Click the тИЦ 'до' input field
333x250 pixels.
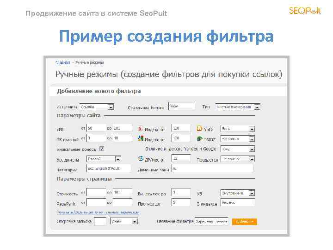[122, 128]
